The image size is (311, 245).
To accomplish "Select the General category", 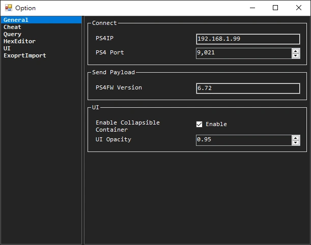I will [41, 20].
